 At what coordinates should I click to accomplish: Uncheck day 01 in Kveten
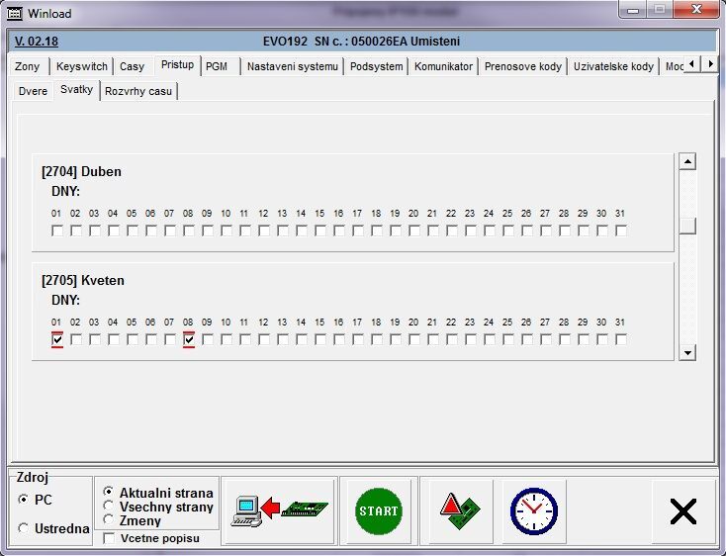pos(57,339)
